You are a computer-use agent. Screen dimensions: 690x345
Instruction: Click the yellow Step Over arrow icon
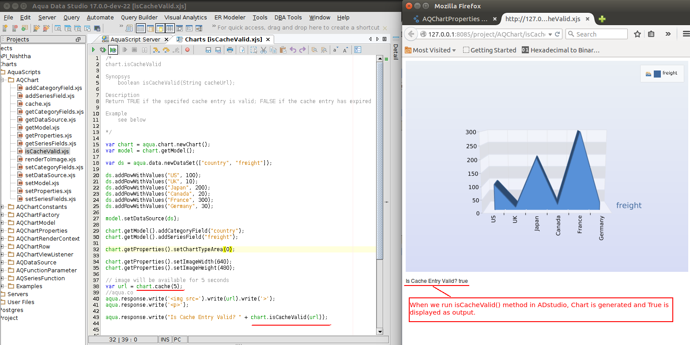(x=166, y=50)
